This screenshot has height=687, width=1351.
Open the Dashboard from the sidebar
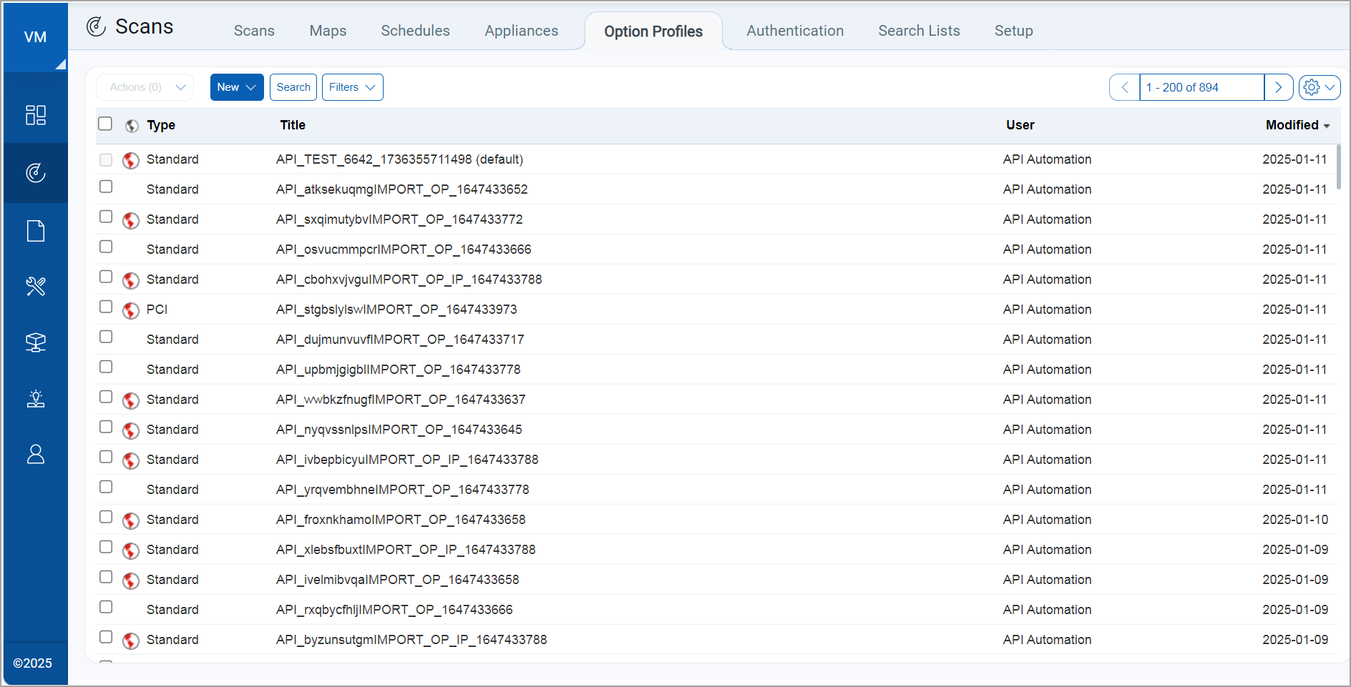[x=35, y=115]
